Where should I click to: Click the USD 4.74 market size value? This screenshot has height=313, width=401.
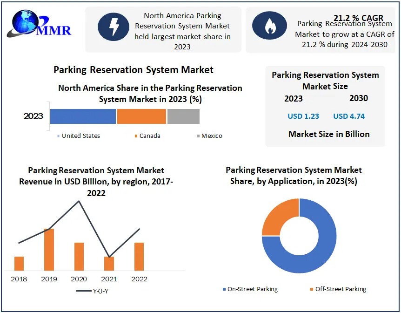click(349, 116)
